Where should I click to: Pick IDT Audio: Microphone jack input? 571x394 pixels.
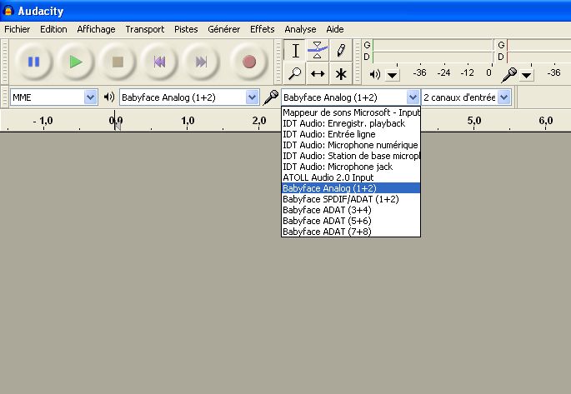[x=338, y=167]
